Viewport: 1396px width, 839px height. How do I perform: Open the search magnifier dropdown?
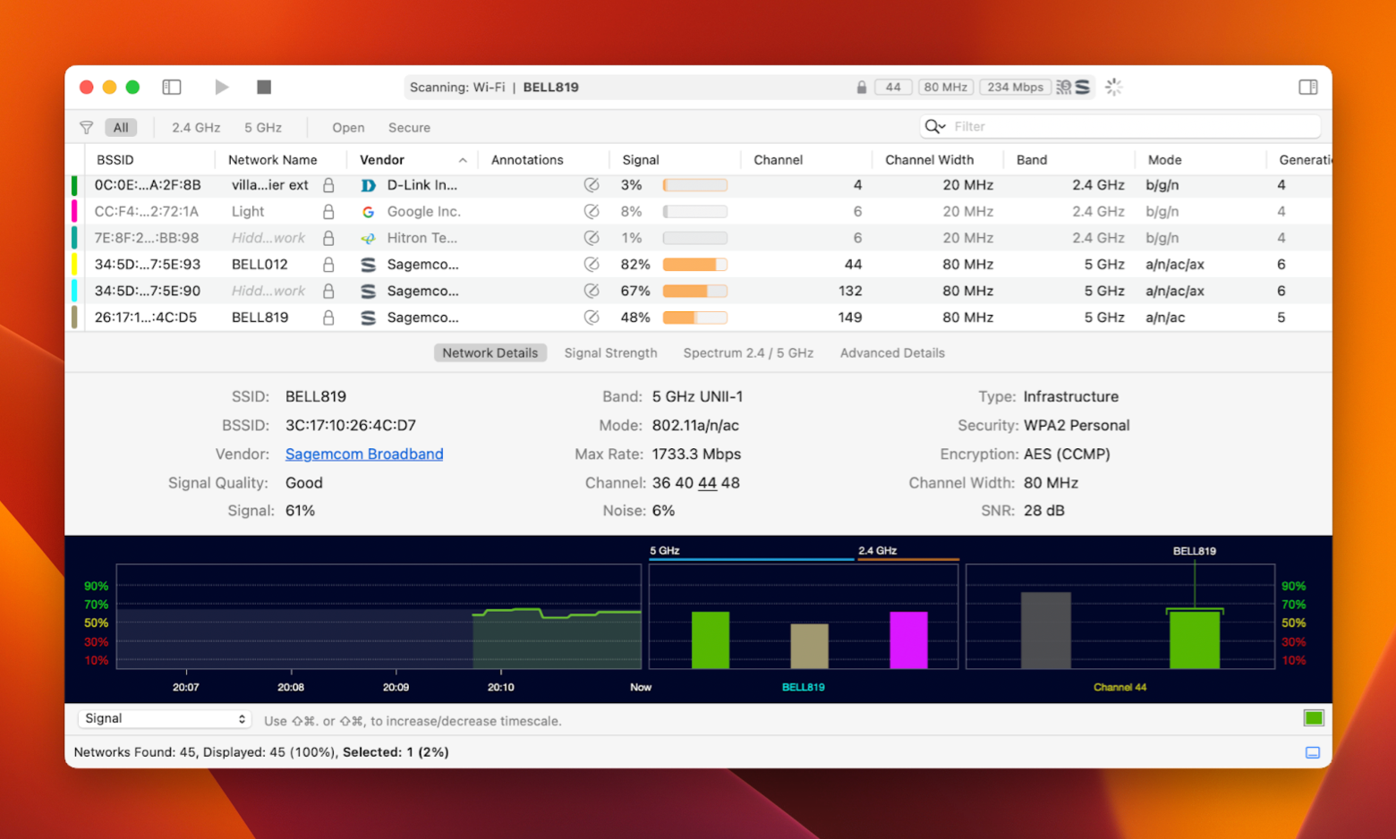point(935,126)
